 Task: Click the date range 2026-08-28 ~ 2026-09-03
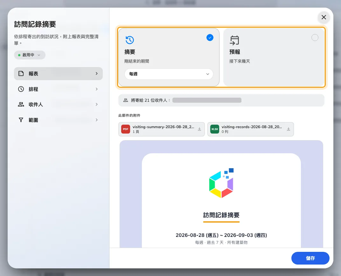[x=221, y=235]
